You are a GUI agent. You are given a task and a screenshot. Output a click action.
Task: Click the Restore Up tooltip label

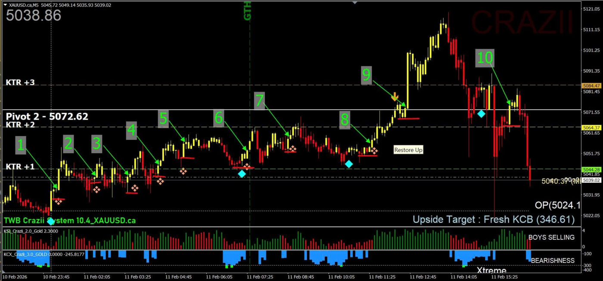(408, 150)
